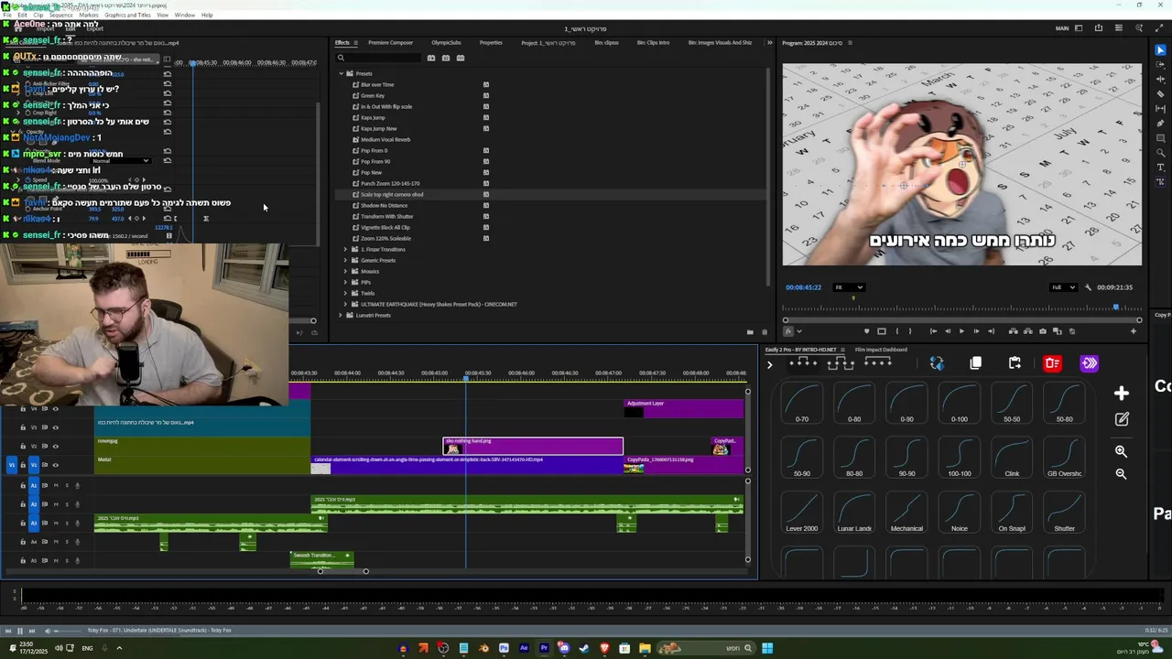Zoom in the Easify preset grid

pos(1121,451)
